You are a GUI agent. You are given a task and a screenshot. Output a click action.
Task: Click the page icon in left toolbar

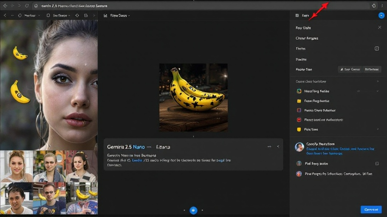(48, 15)
